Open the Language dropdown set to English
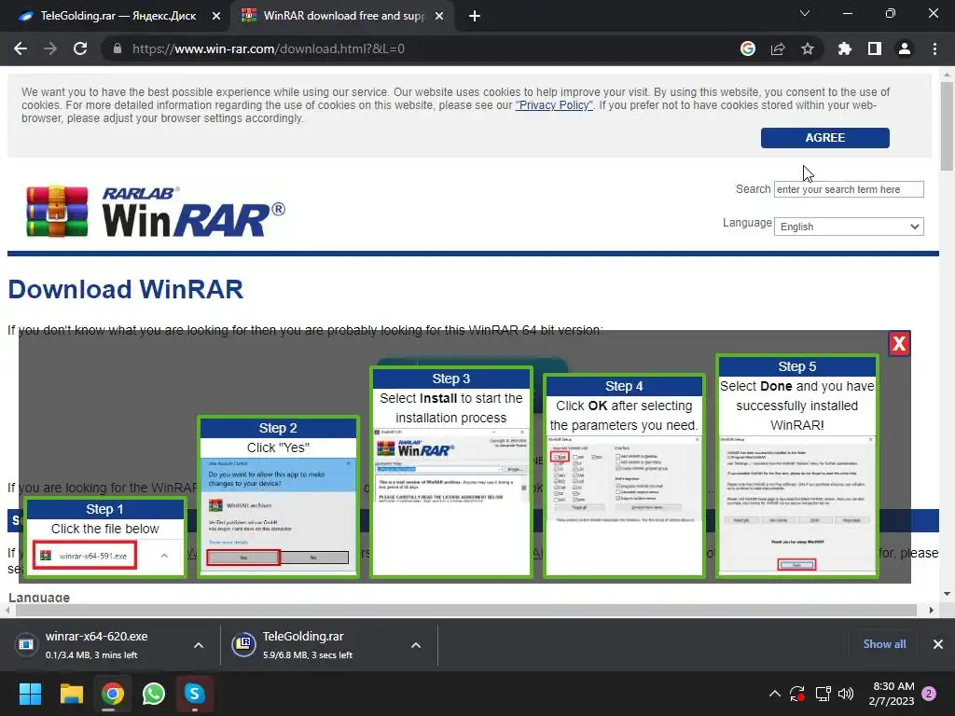The width and height of the screenshot is (955, 716). (x=849, y=227)
